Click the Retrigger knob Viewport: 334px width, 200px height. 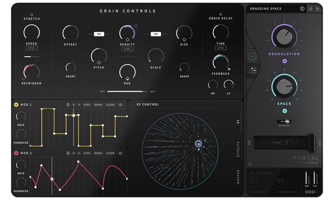click(x=32, y=72)
